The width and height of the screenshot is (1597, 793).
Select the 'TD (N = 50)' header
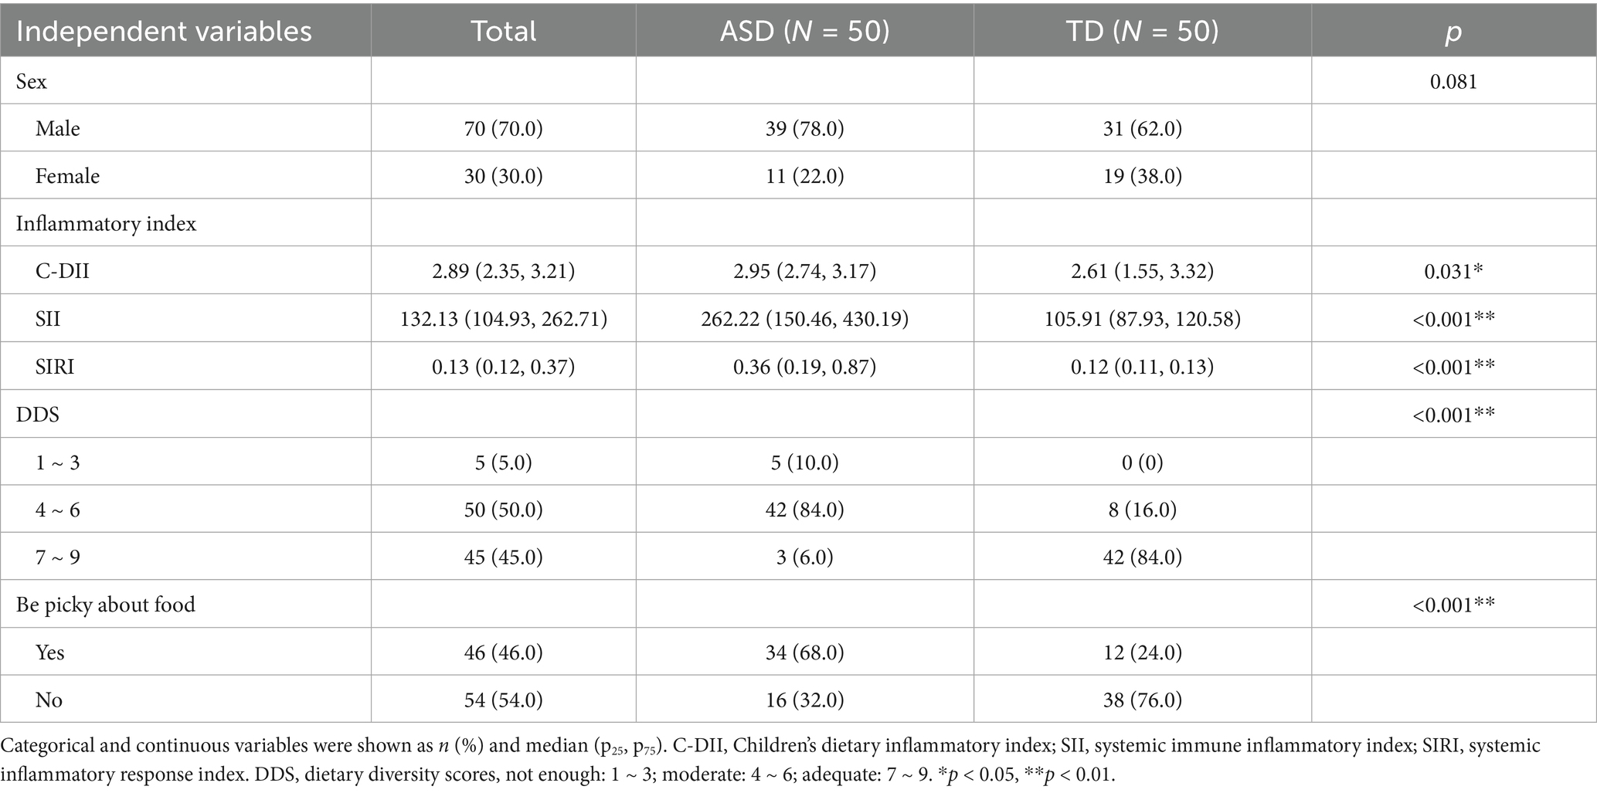[1142, 32]
